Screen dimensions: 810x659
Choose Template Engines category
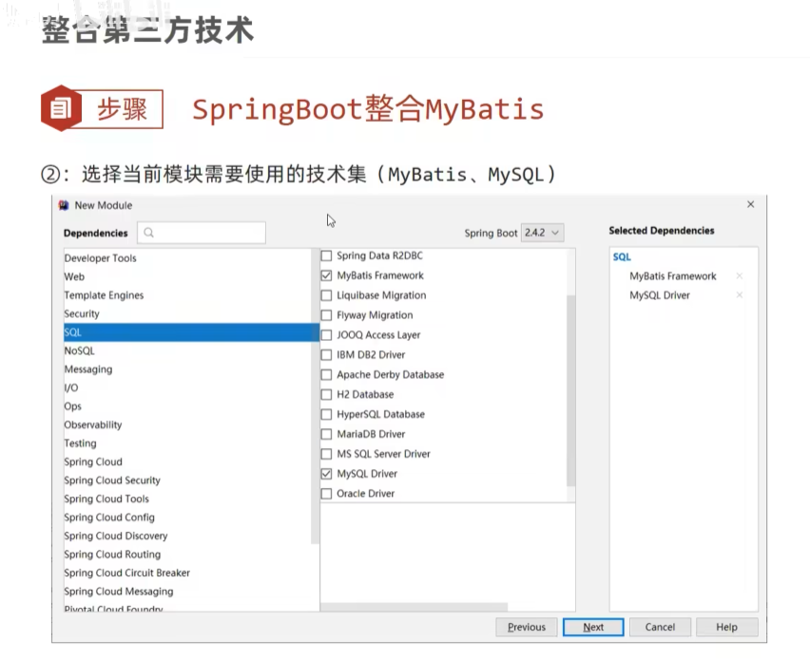[x=104, y=295]
